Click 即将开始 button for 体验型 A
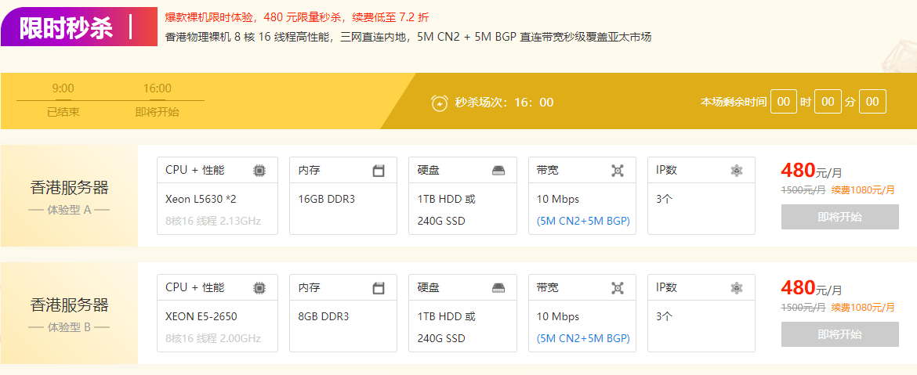Screen dimensions: 917x375 click(x=840, y=218)
